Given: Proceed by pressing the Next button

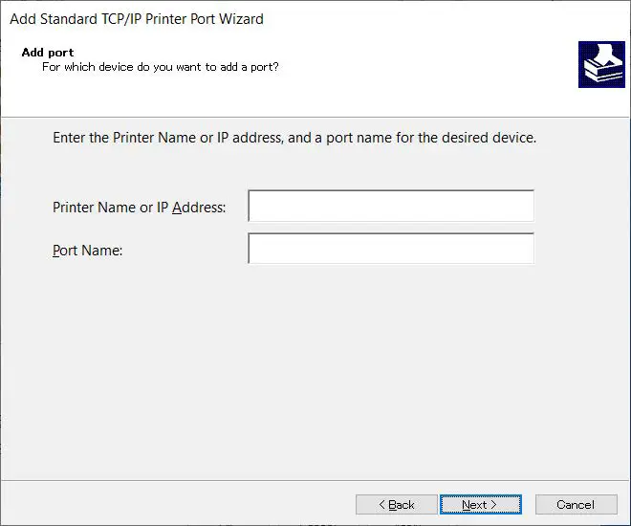Looking at the screenshot, I should (480, 504).
